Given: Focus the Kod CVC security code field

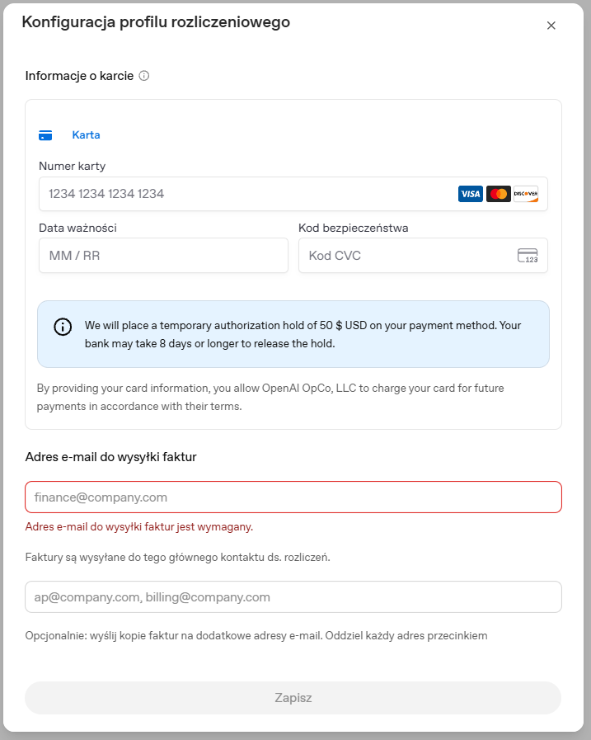Looking at the screenshot, I should point(423,255).
